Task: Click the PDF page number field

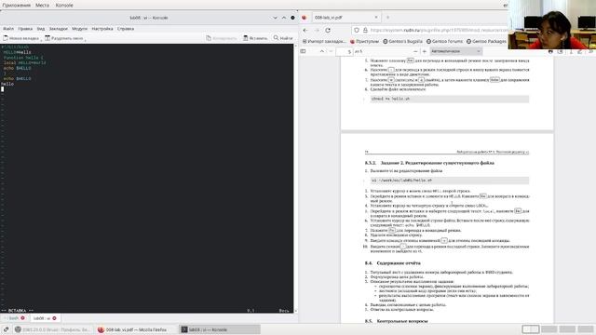Action: [x=345, y=51]
